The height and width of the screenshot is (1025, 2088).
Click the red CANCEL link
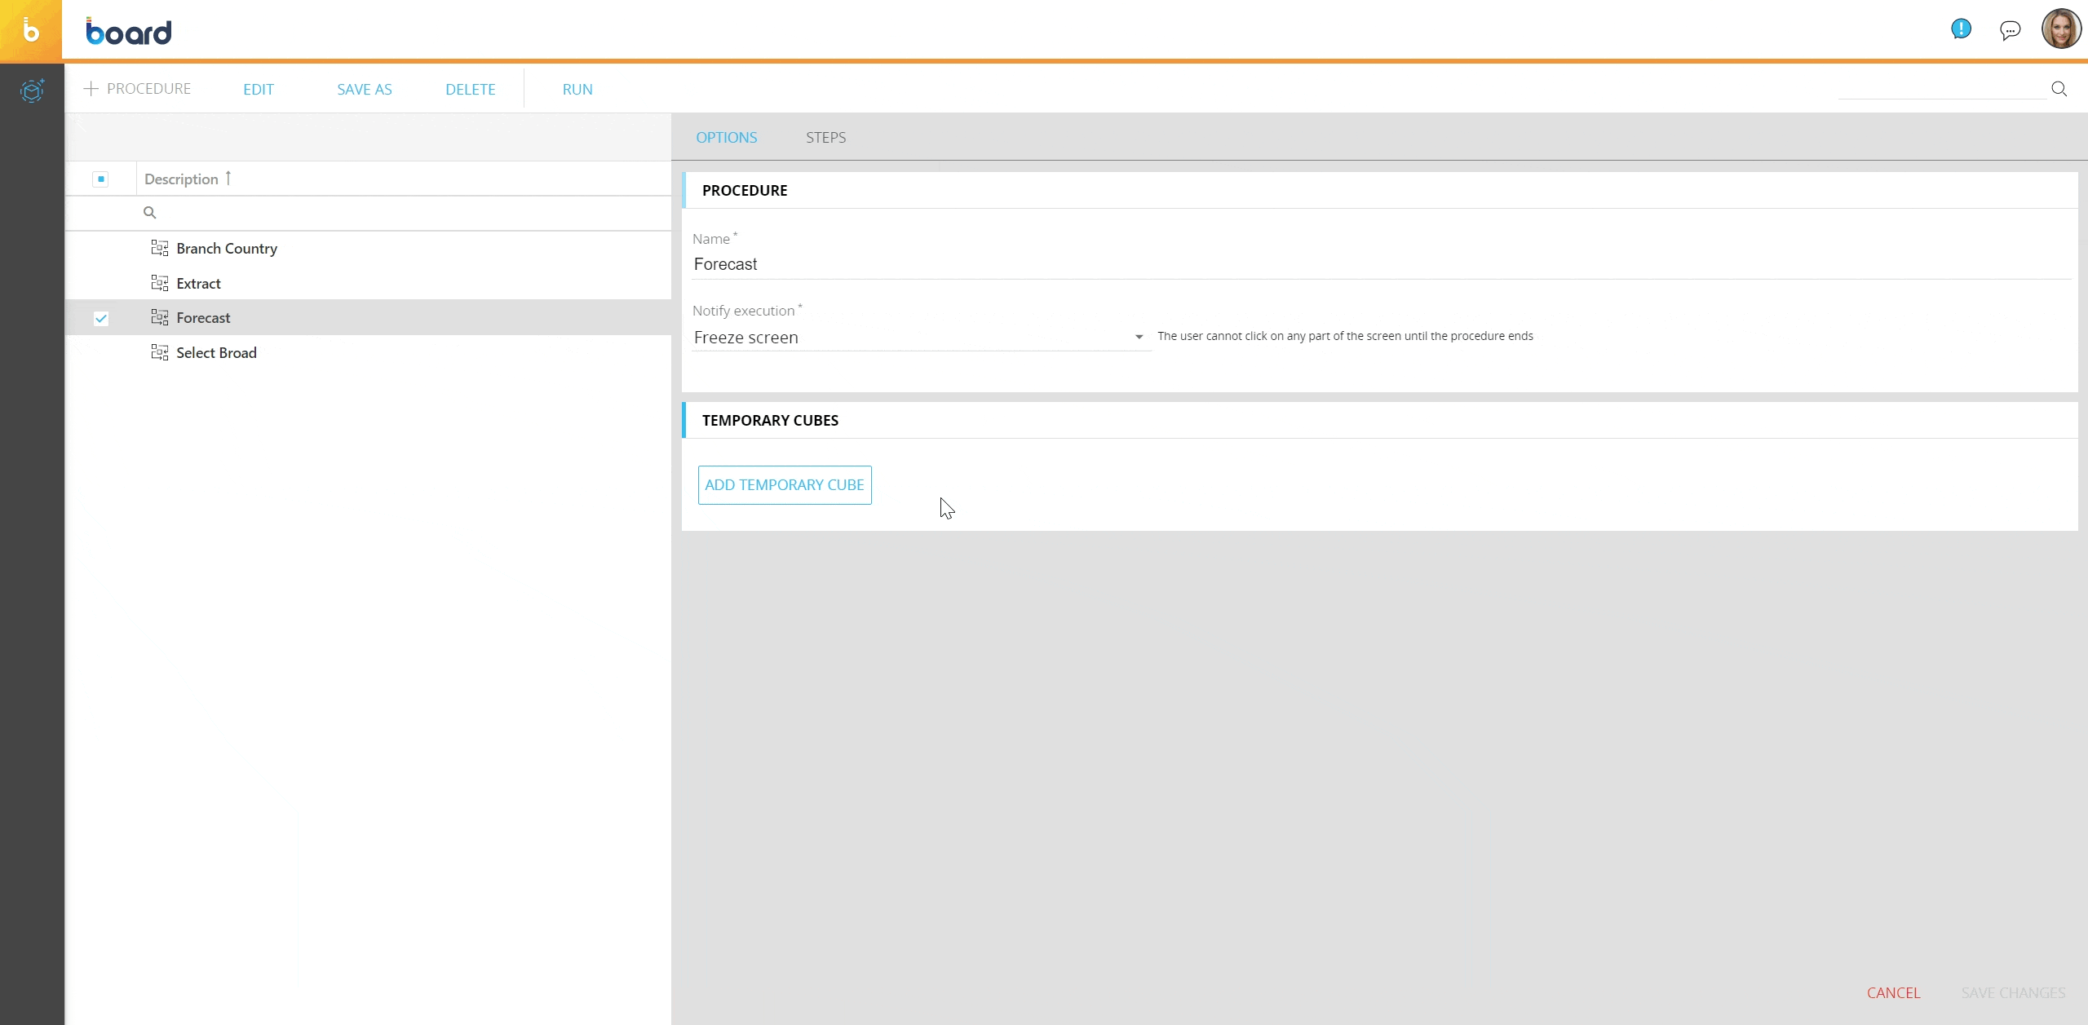point(1893,992)
